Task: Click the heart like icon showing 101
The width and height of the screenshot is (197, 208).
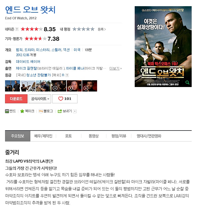Action: [x=61, y=99]
